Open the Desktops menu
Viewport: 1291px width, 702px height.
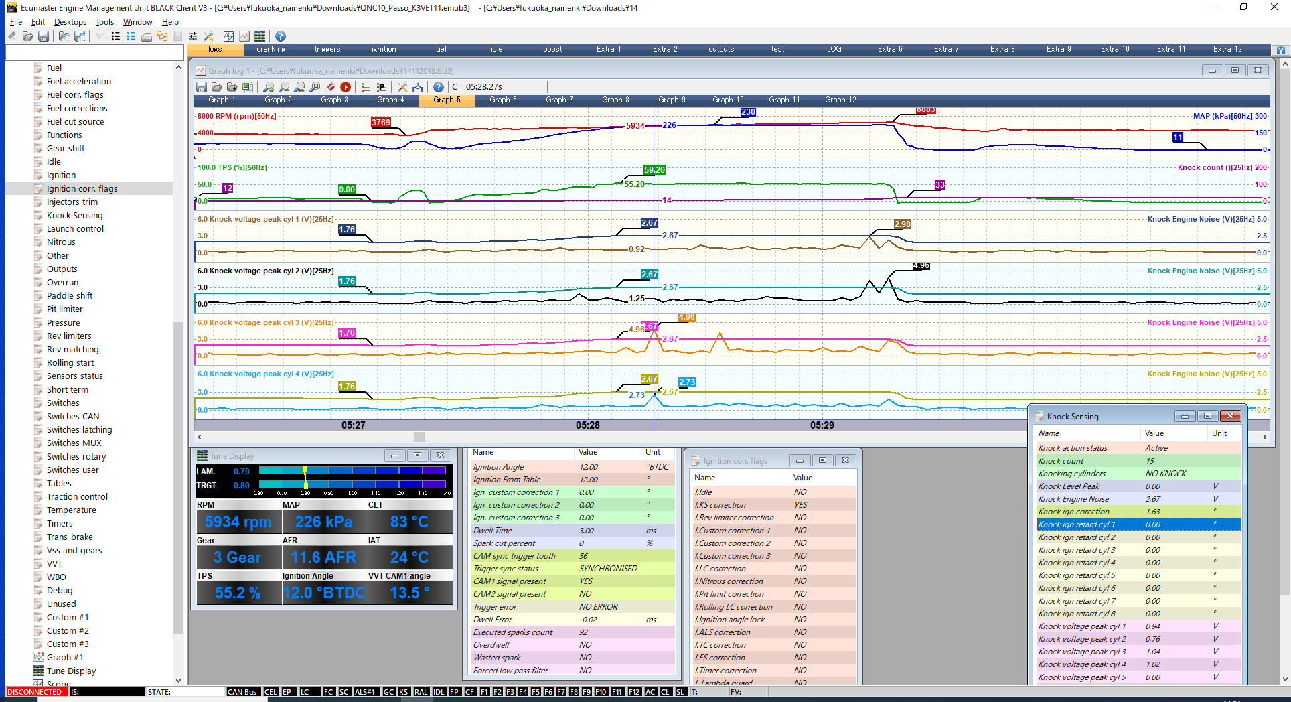pos(70,22)
